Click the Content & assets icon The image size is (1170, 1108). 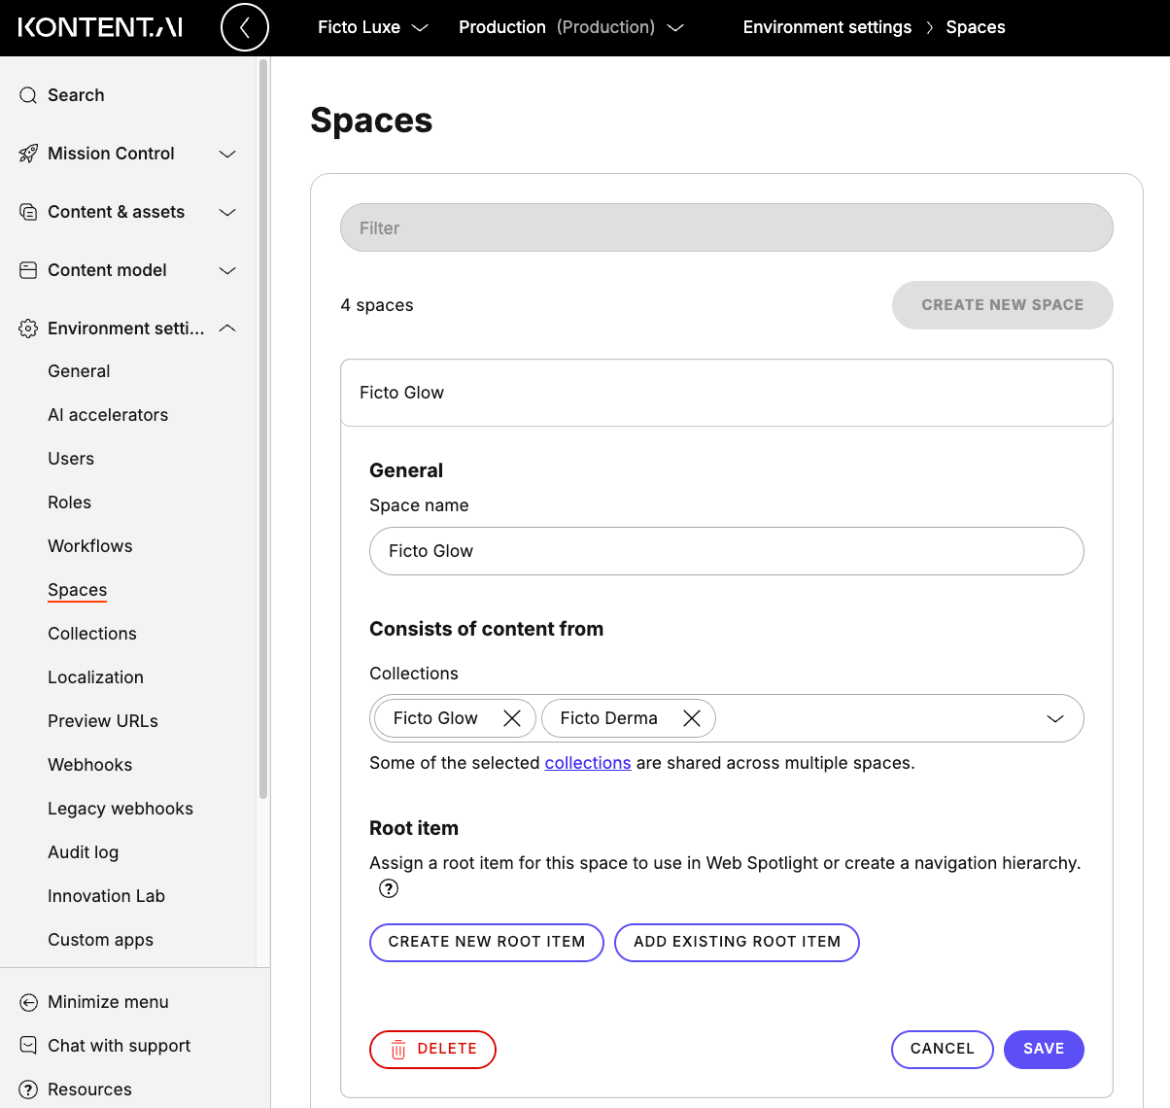coord(28,212)
